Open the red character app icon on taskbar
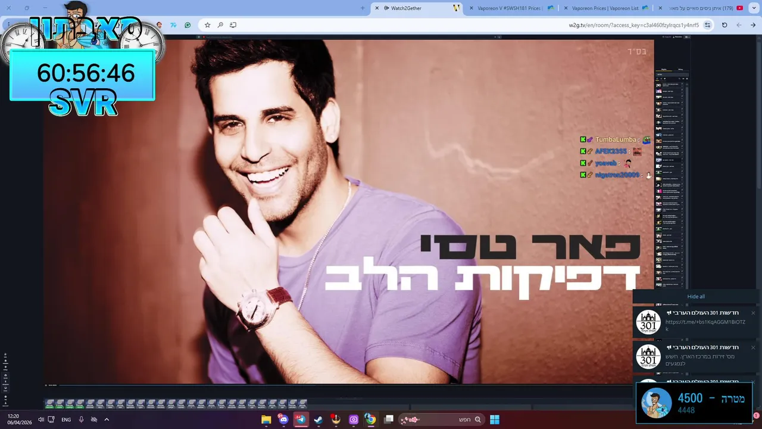The height and width of the screenshot is (429, 762). (x=336, y=419)
